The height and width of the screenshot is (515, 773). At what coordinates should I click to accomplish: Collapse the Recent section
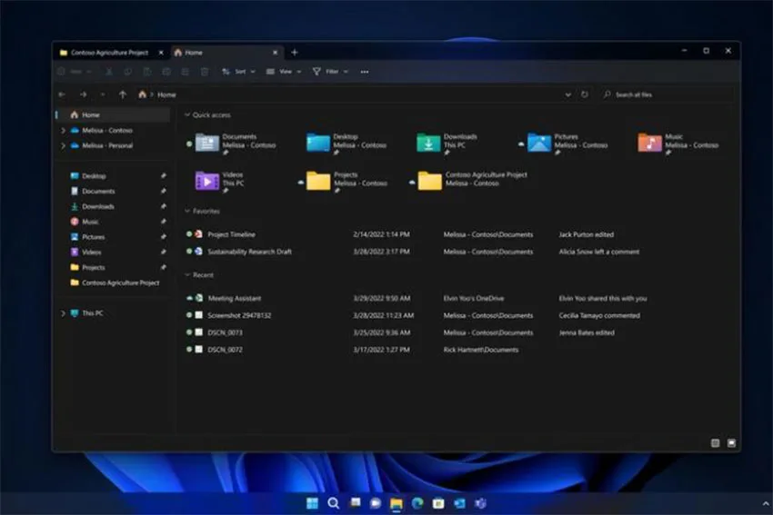pyautogui.click(x=186, y=274)
